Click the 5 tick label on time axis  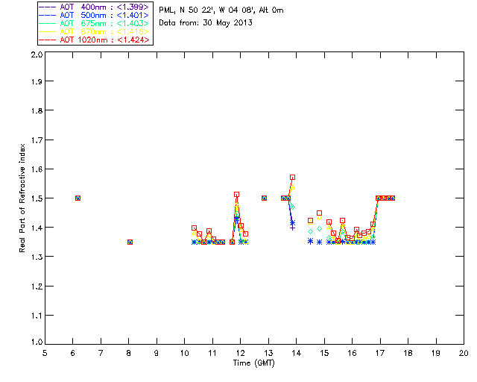click(x=45, y=353)
